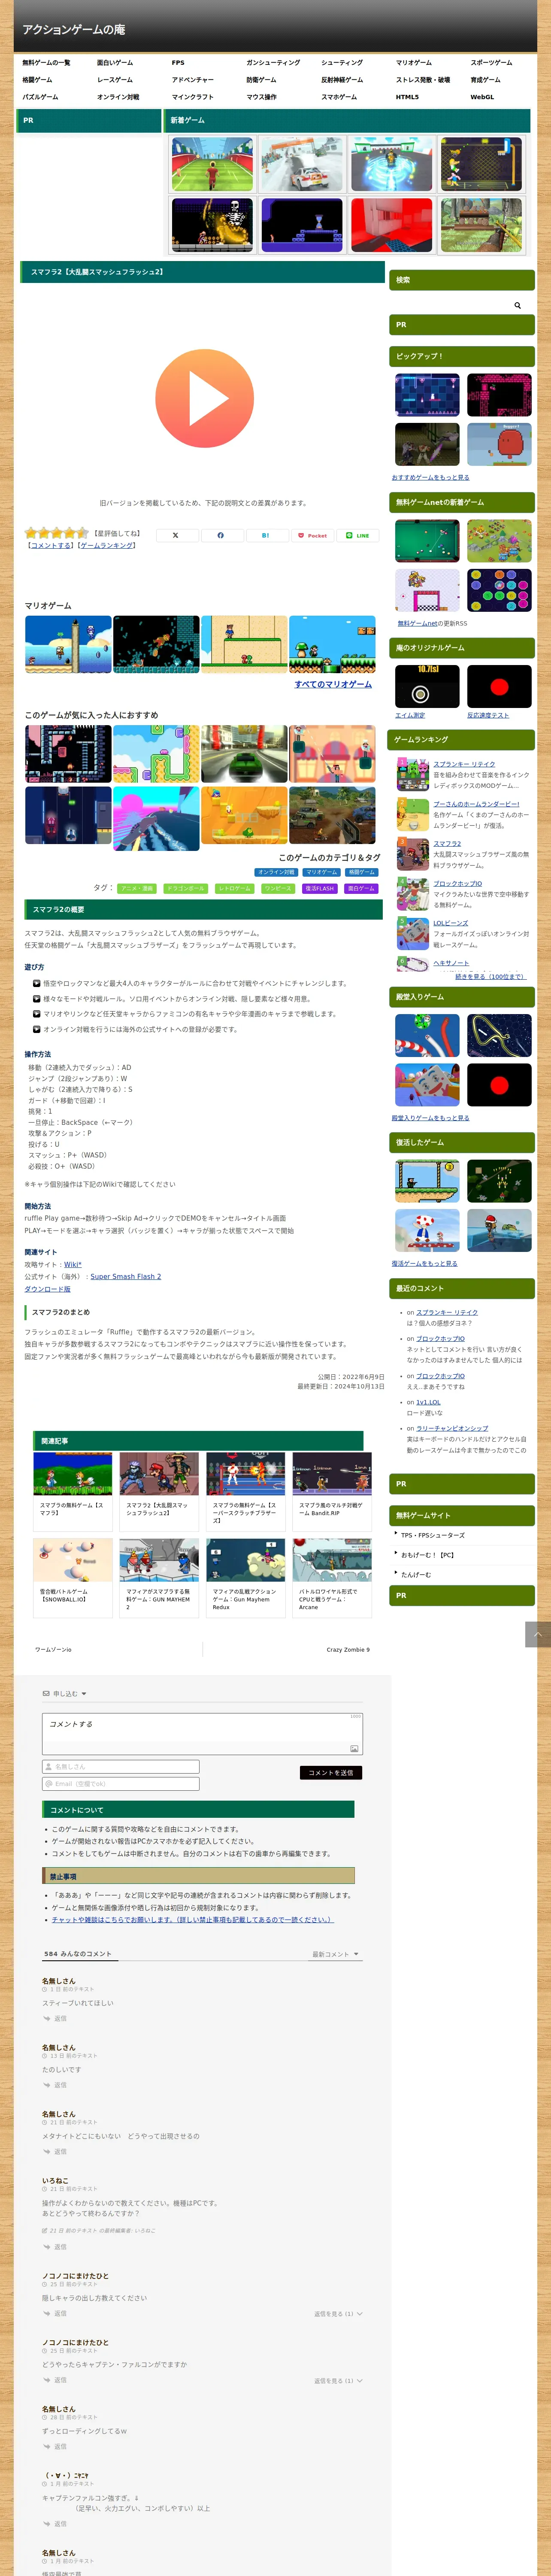Viewport: 551px width, 2576px height.
Task: Open ストレス発散・破壊 category in the menu
Action: 423,80
